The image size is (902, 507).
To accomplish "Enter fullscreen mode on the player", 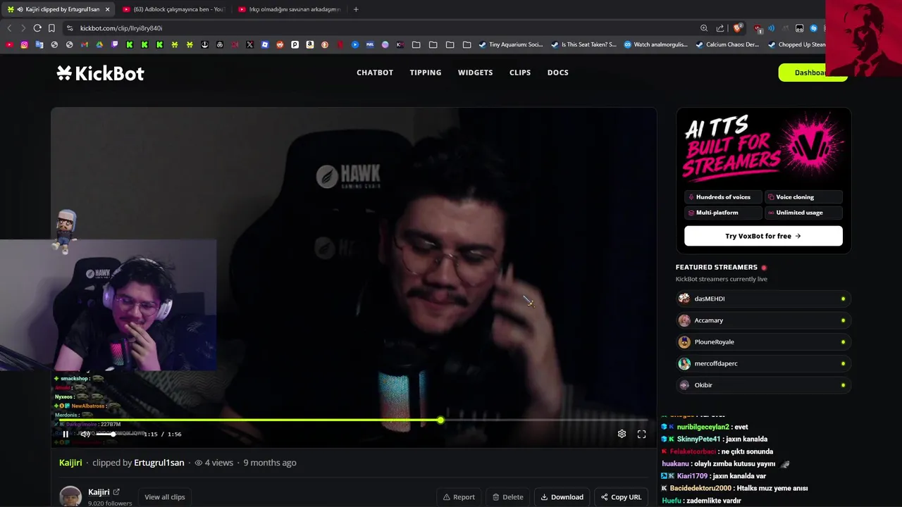I will coord(641,434).
